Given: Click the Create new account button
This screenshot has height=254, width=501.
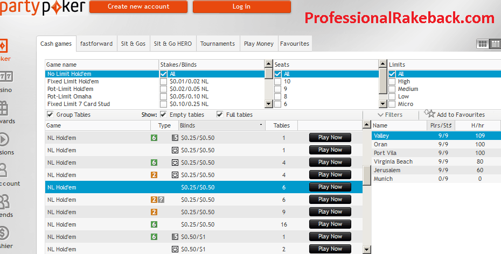Looking at the screenshot, I should [x=138, y=6].
